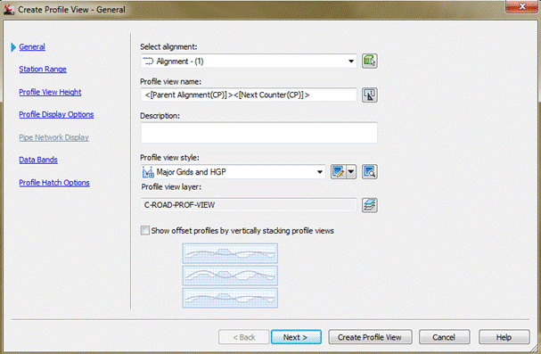Cancel the wizard
Image resolution: width=541 pixels, height=354 pixels.
[x=444, y=337]
